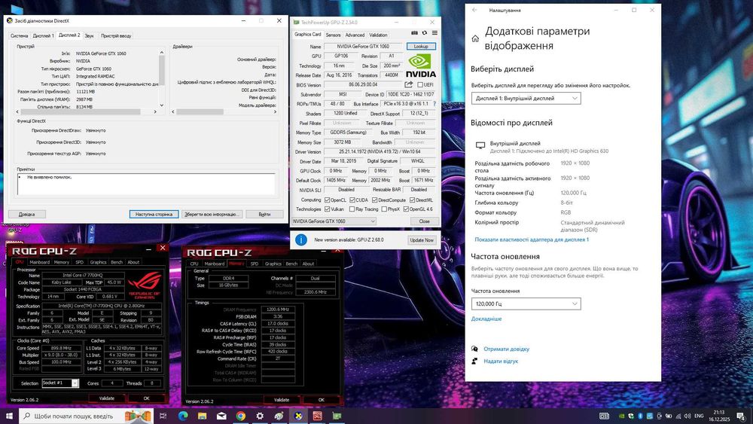
Task: Open Mainboard tab in left CPU-Z window
Action: pyautogui.click(x=39, y=262)
